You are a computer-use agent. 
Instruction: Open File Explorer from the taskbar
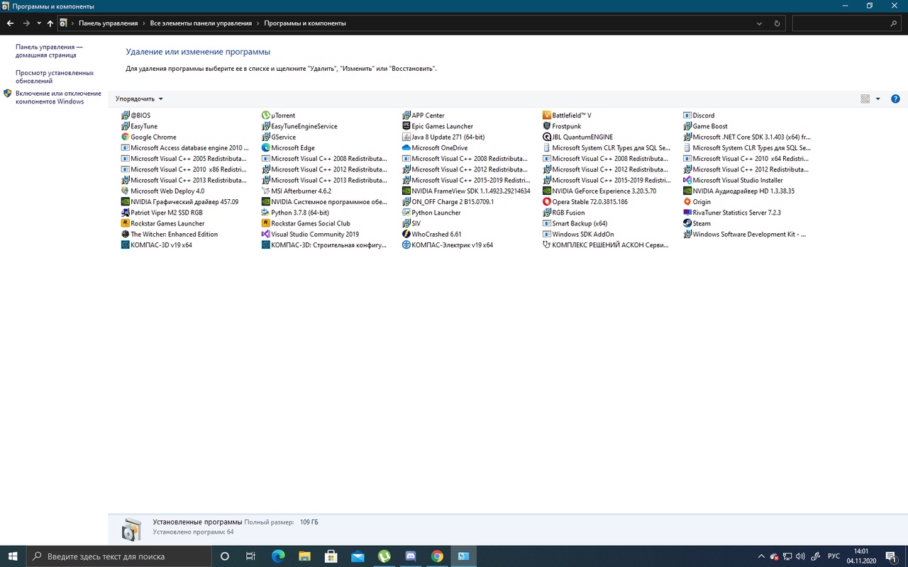click(304, 556)
